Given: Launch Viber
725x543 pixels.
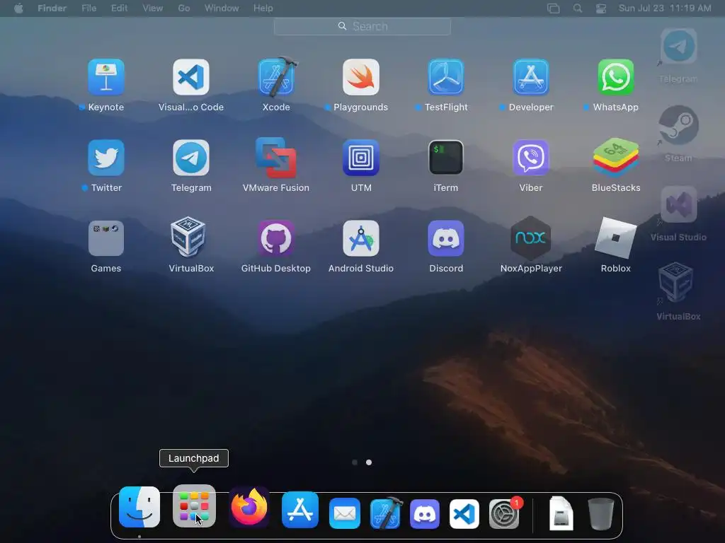Looking at the screenshot, I should pos(531,158).
